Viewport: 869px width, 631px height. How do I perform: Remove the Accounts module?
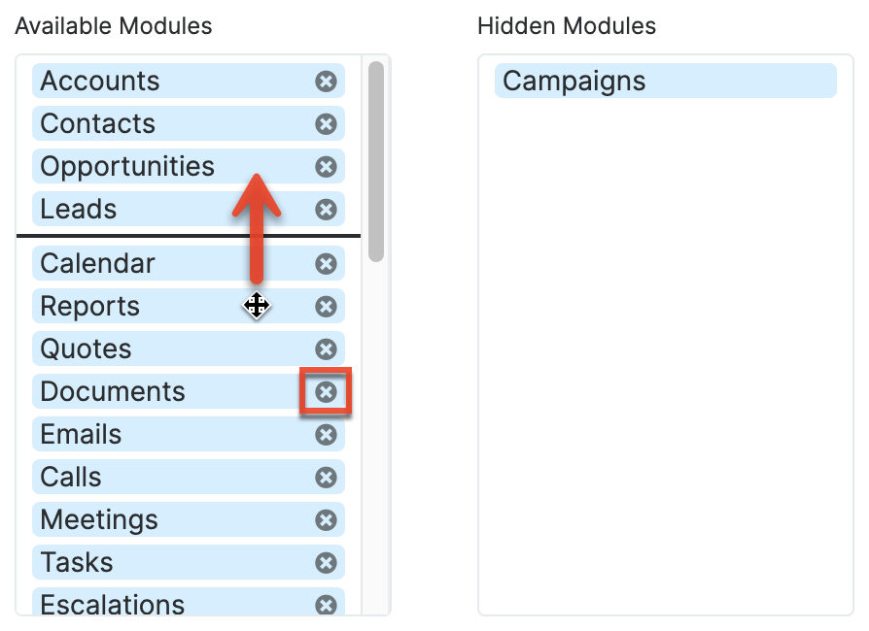click(326, 82)
